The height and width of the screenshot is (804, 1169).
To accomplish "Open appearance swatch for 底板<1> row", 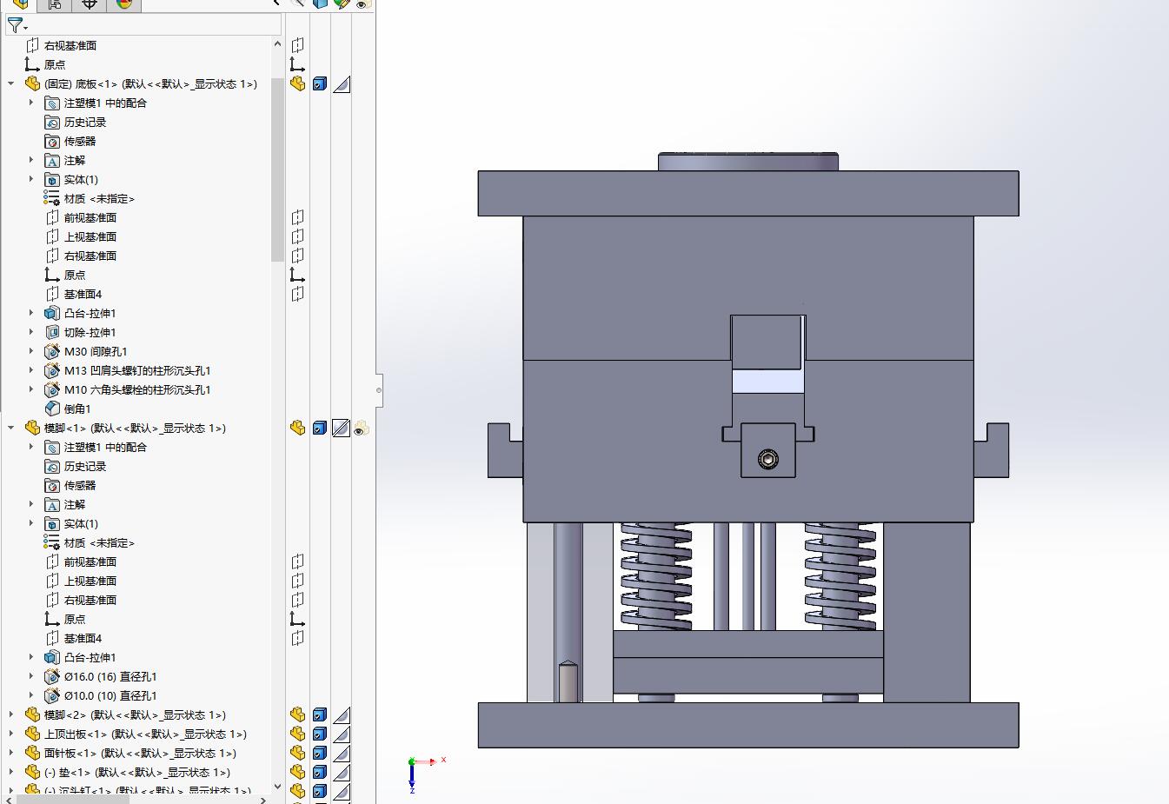I will pos(342,84).
